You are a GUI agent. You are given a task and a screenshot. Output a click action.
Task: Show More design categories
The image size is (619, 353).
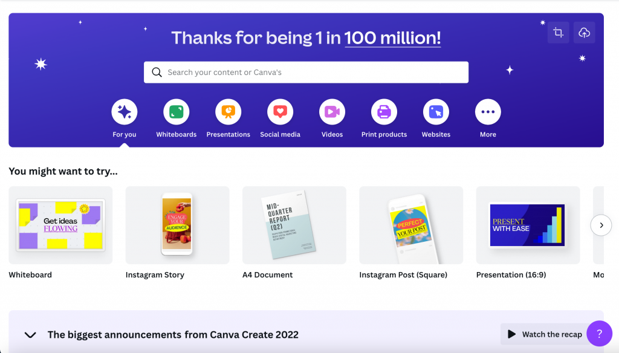[x=488, y=112]
